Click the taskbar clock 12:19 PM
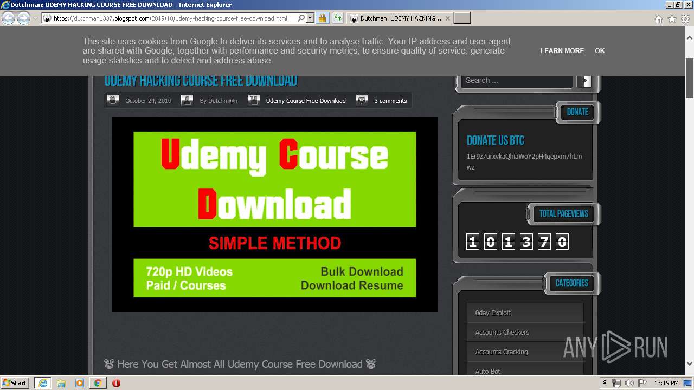694x390 pixels. (666, 383)
